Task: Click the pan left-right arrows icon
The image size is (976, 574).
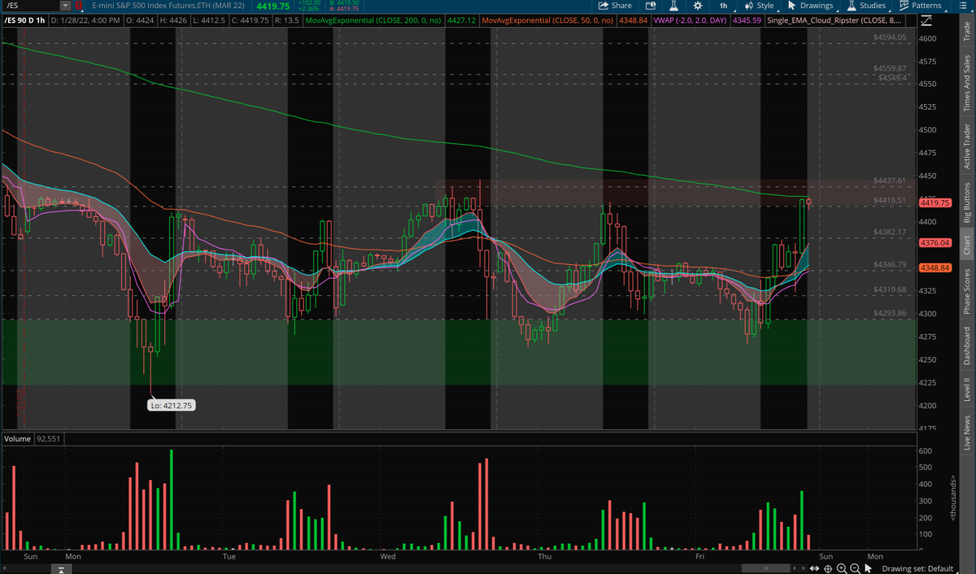Action: tap(814, 567)
